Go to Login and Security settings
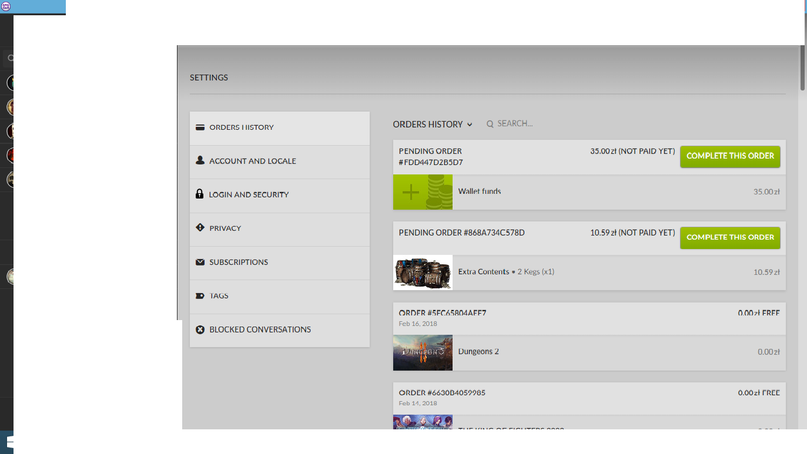Image resolution: width=807 pixels, height=454 pixels. (280, 195)
